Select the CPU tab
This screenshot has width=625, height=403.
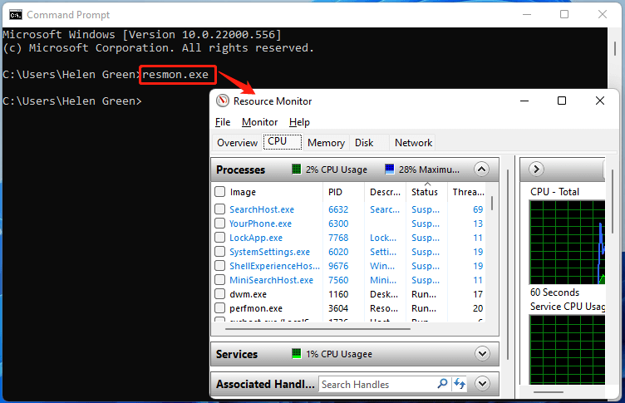(283, 142)
